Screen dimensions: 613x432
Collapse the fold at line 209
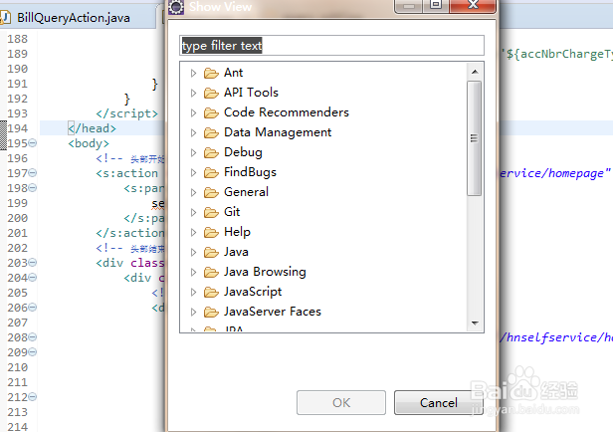[33, 351]
